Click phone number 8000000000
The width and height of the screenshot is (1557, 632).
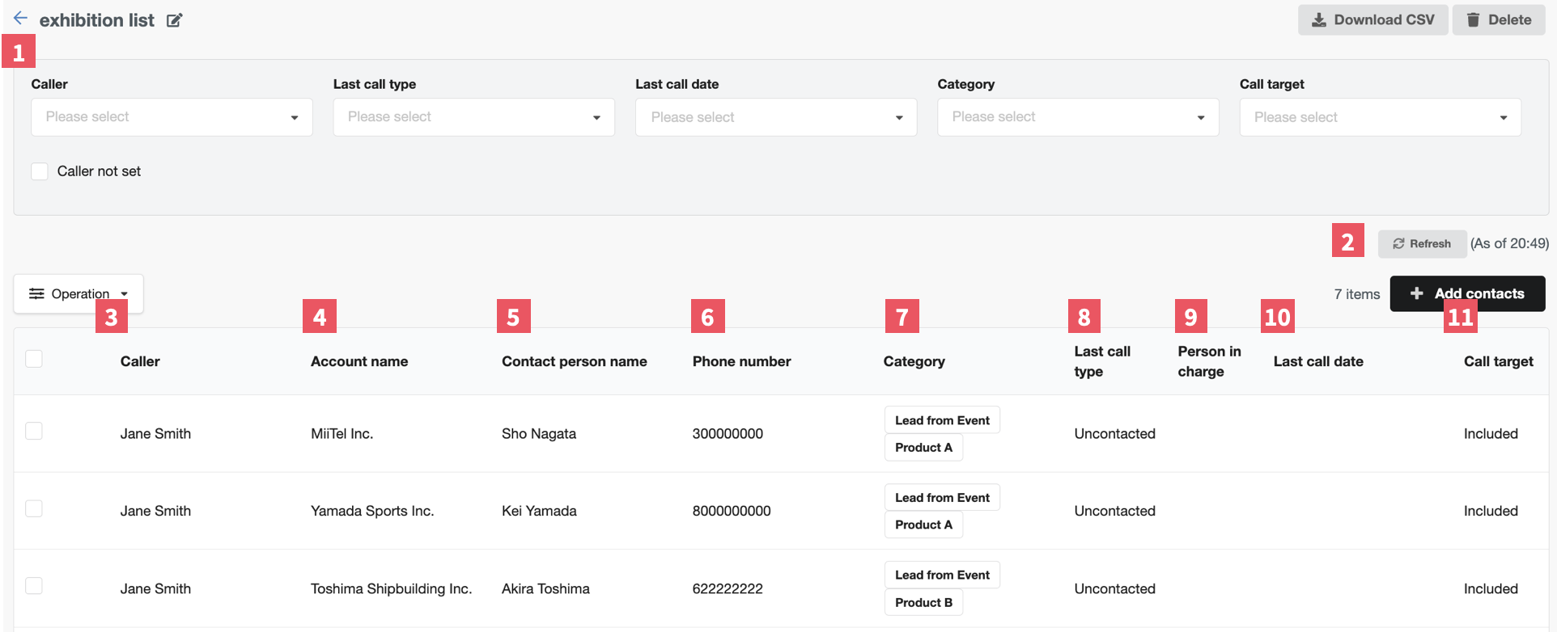click(x=732, y=511)
